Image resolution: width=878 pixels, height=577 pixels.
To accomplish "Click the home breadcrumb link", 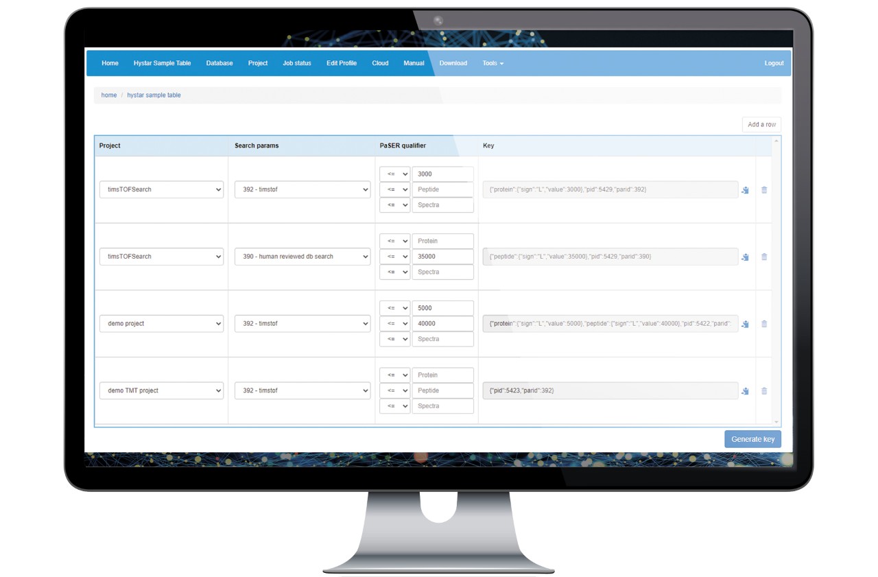I will click(x=108, y=95).
